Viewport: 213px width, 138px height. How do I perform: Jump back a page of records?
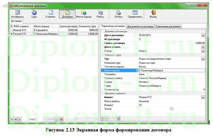pos(16,119)
